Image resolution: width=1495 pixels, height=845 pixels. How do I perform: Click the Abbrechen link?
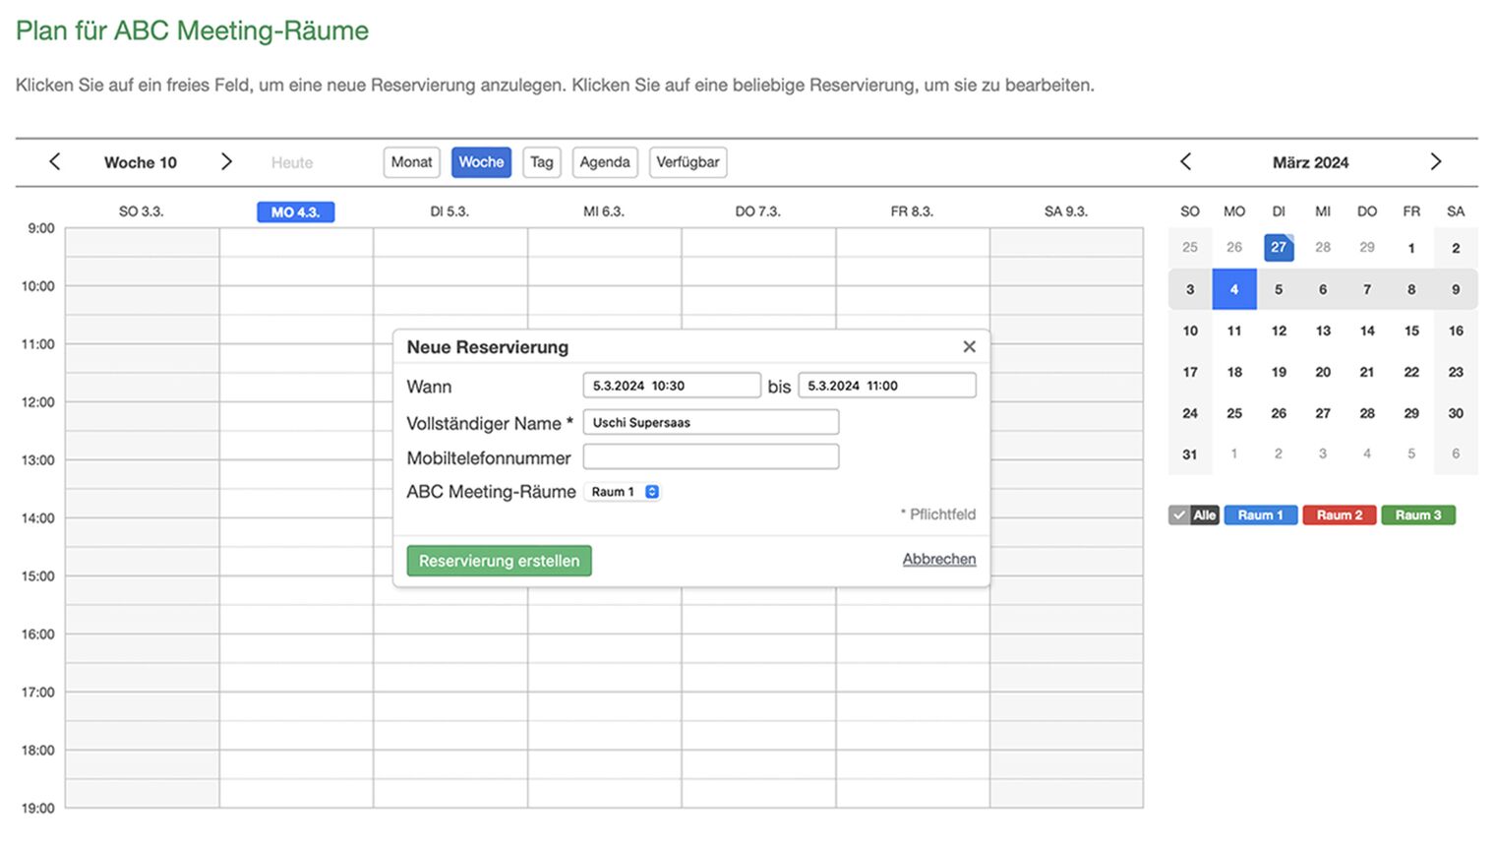click(939, 559)
